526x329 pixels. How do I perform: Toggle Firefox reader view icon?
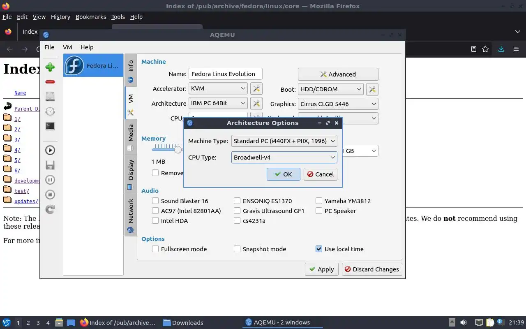[474, 49]
